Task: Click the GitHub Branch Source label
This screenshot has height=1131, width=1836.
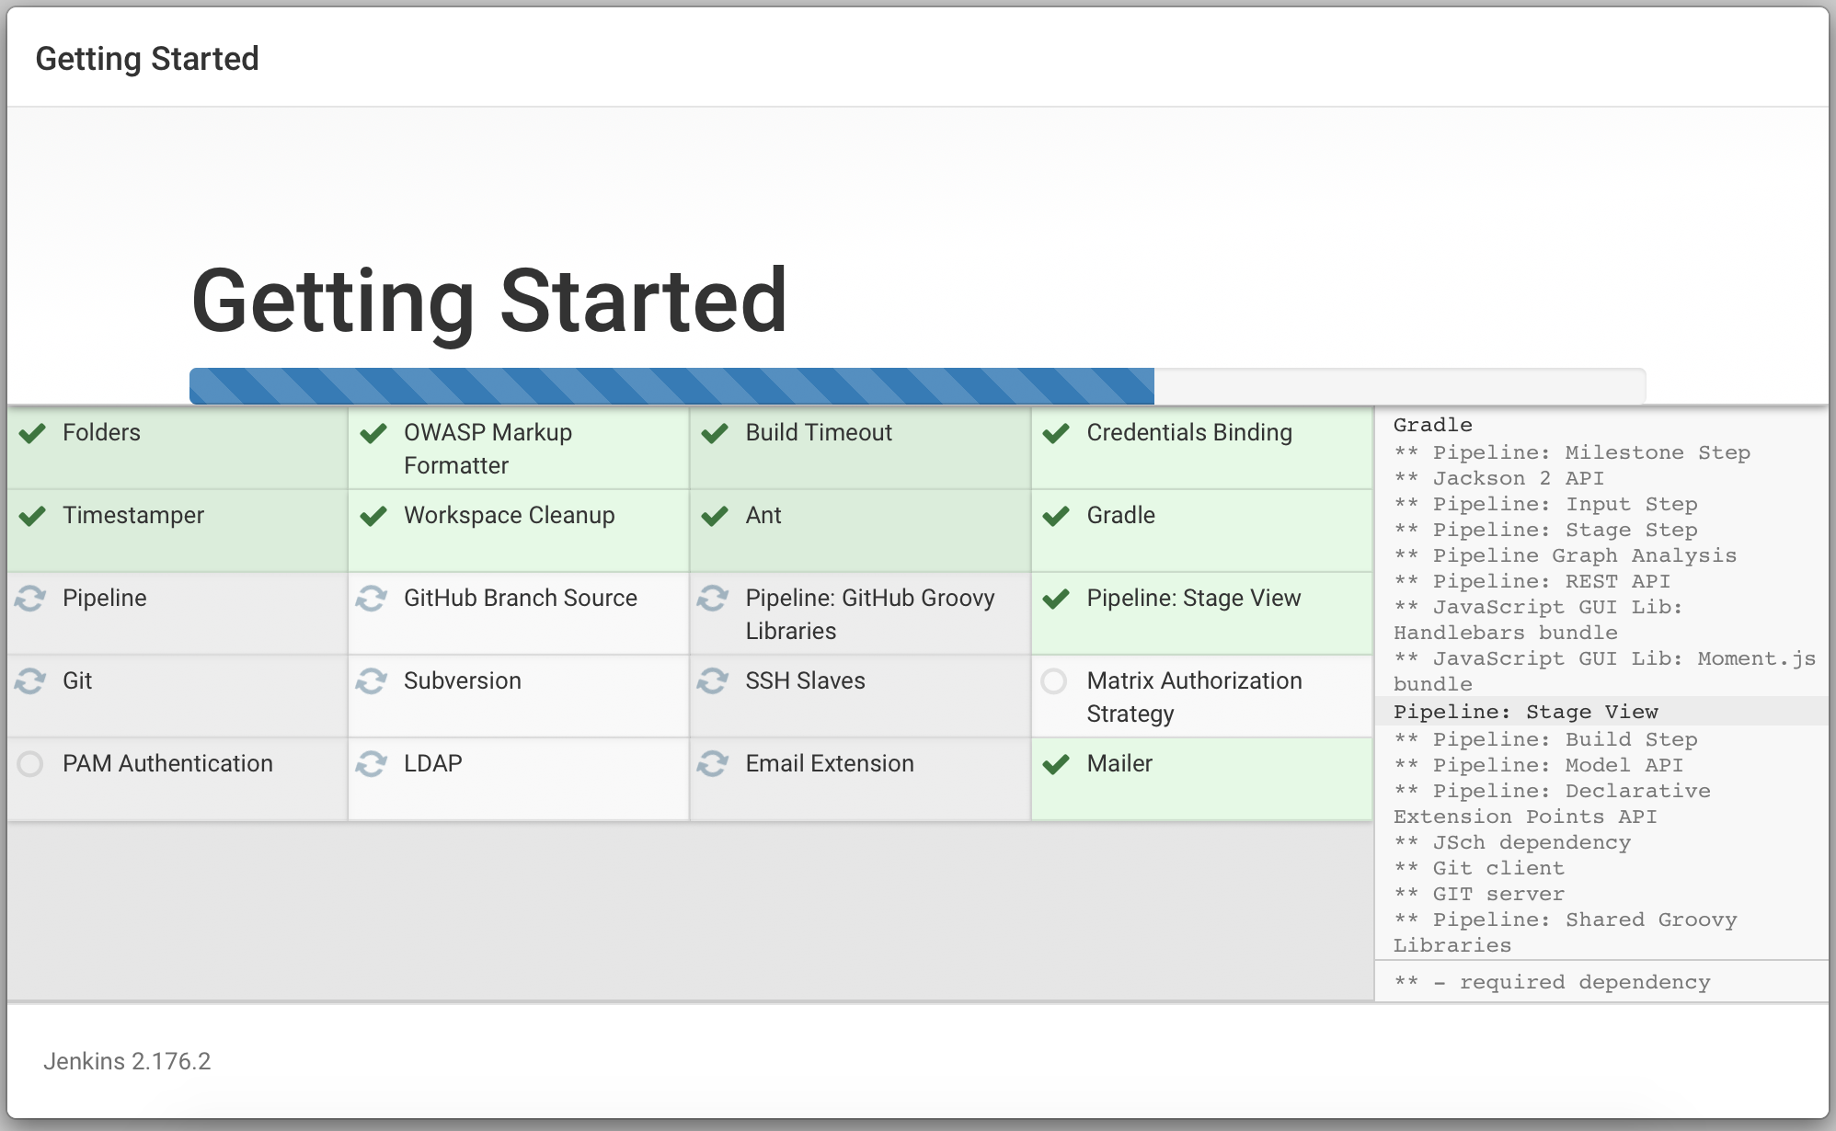Action: click(521, 598)
